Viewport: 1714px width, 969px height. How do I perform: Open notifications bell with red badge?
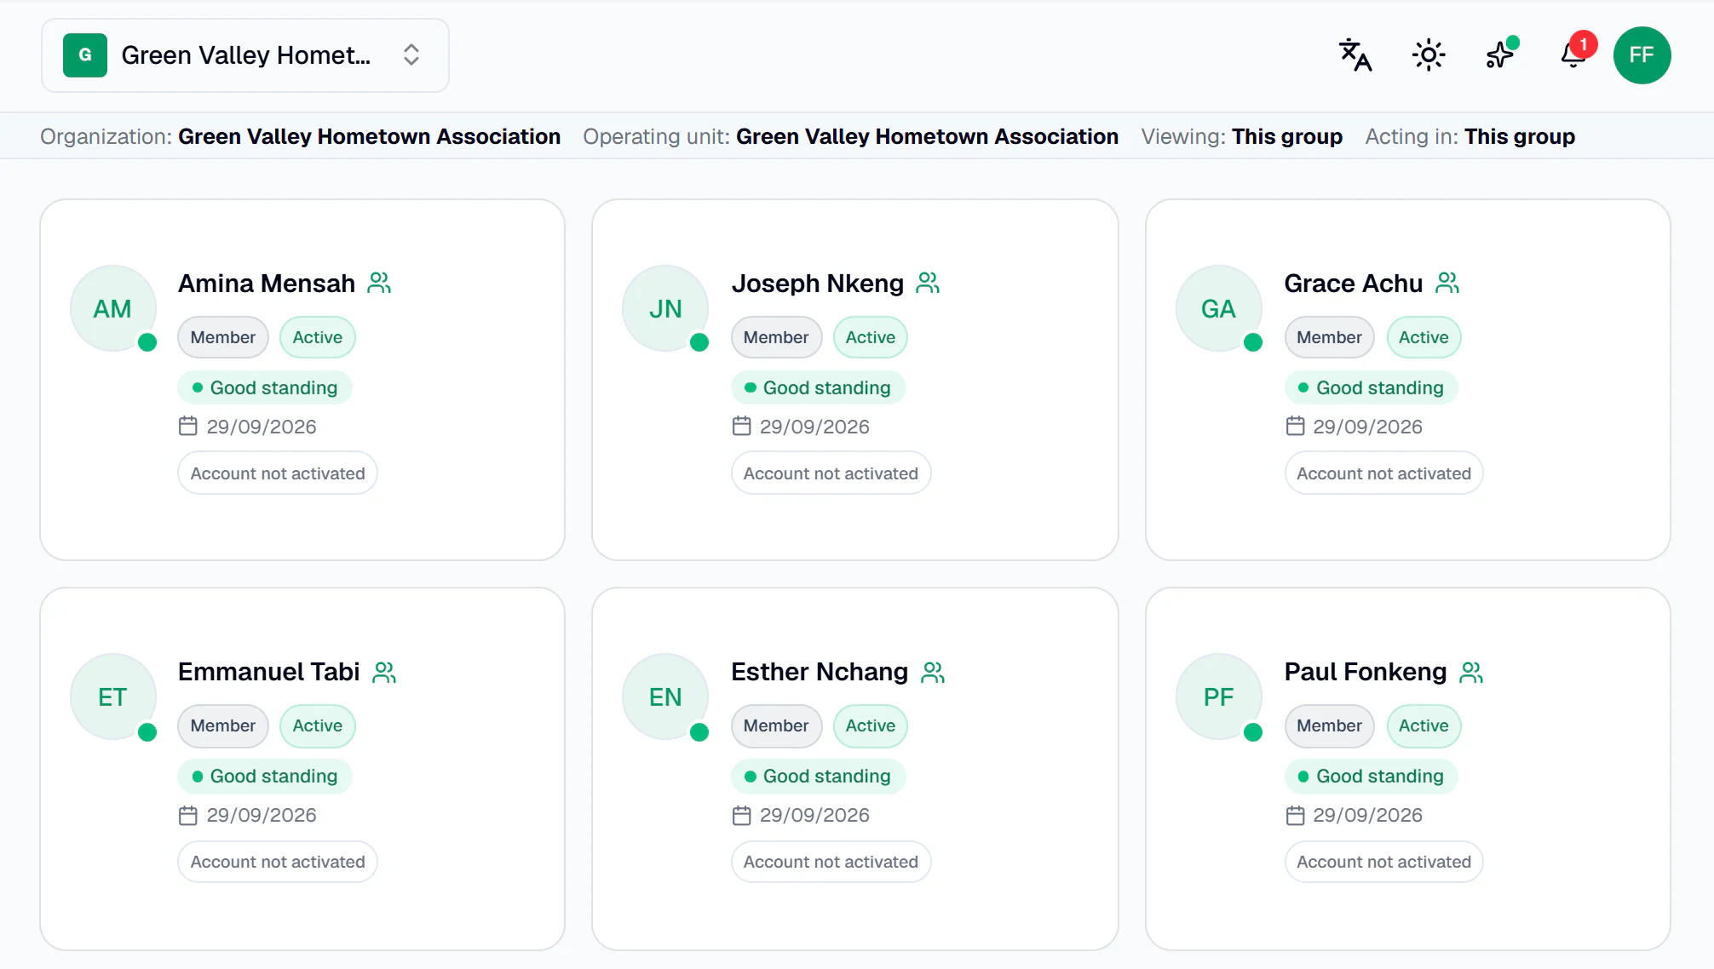point(1574,54)
